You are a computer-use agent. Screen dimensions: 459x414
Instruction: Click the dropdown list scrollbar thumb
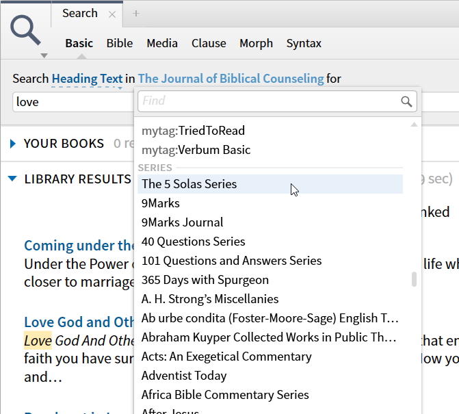pyautogui.click(x=414, y=279)
